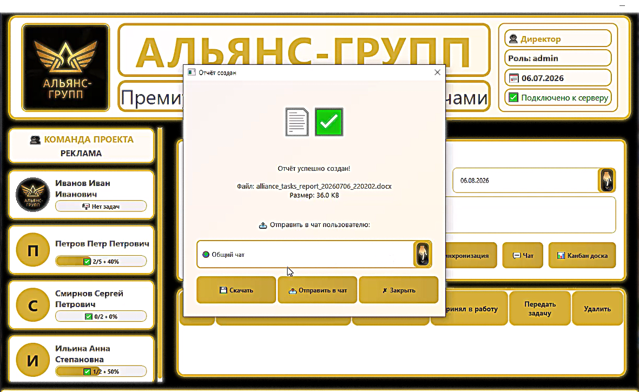The width and height of the screenshot is (639, 392).
Task: Click the avatar logo of Иванов Иван Иванович
Action: point(32,195)
